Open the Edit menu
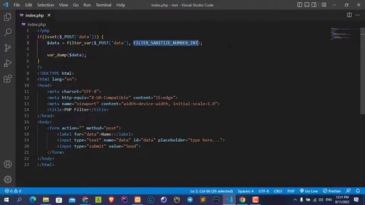The height and width of the screenshot is (205, 365). (x=29, y=5)
